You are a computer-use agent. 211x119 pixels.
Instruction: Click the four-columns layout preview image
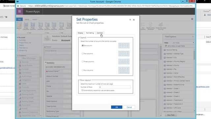[x=124, y=70]
